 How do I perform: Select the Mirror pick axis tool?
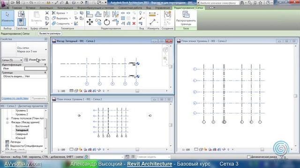(106, 14)
